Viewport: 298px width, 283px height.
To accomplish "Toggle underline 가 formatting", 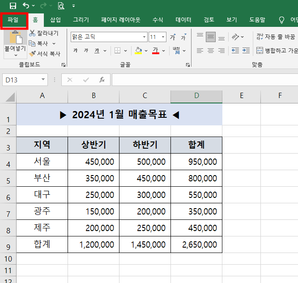I will 97,51.
